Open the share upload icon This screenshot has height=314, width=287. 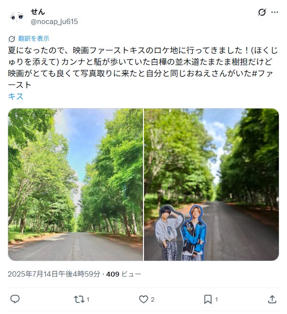272,299
